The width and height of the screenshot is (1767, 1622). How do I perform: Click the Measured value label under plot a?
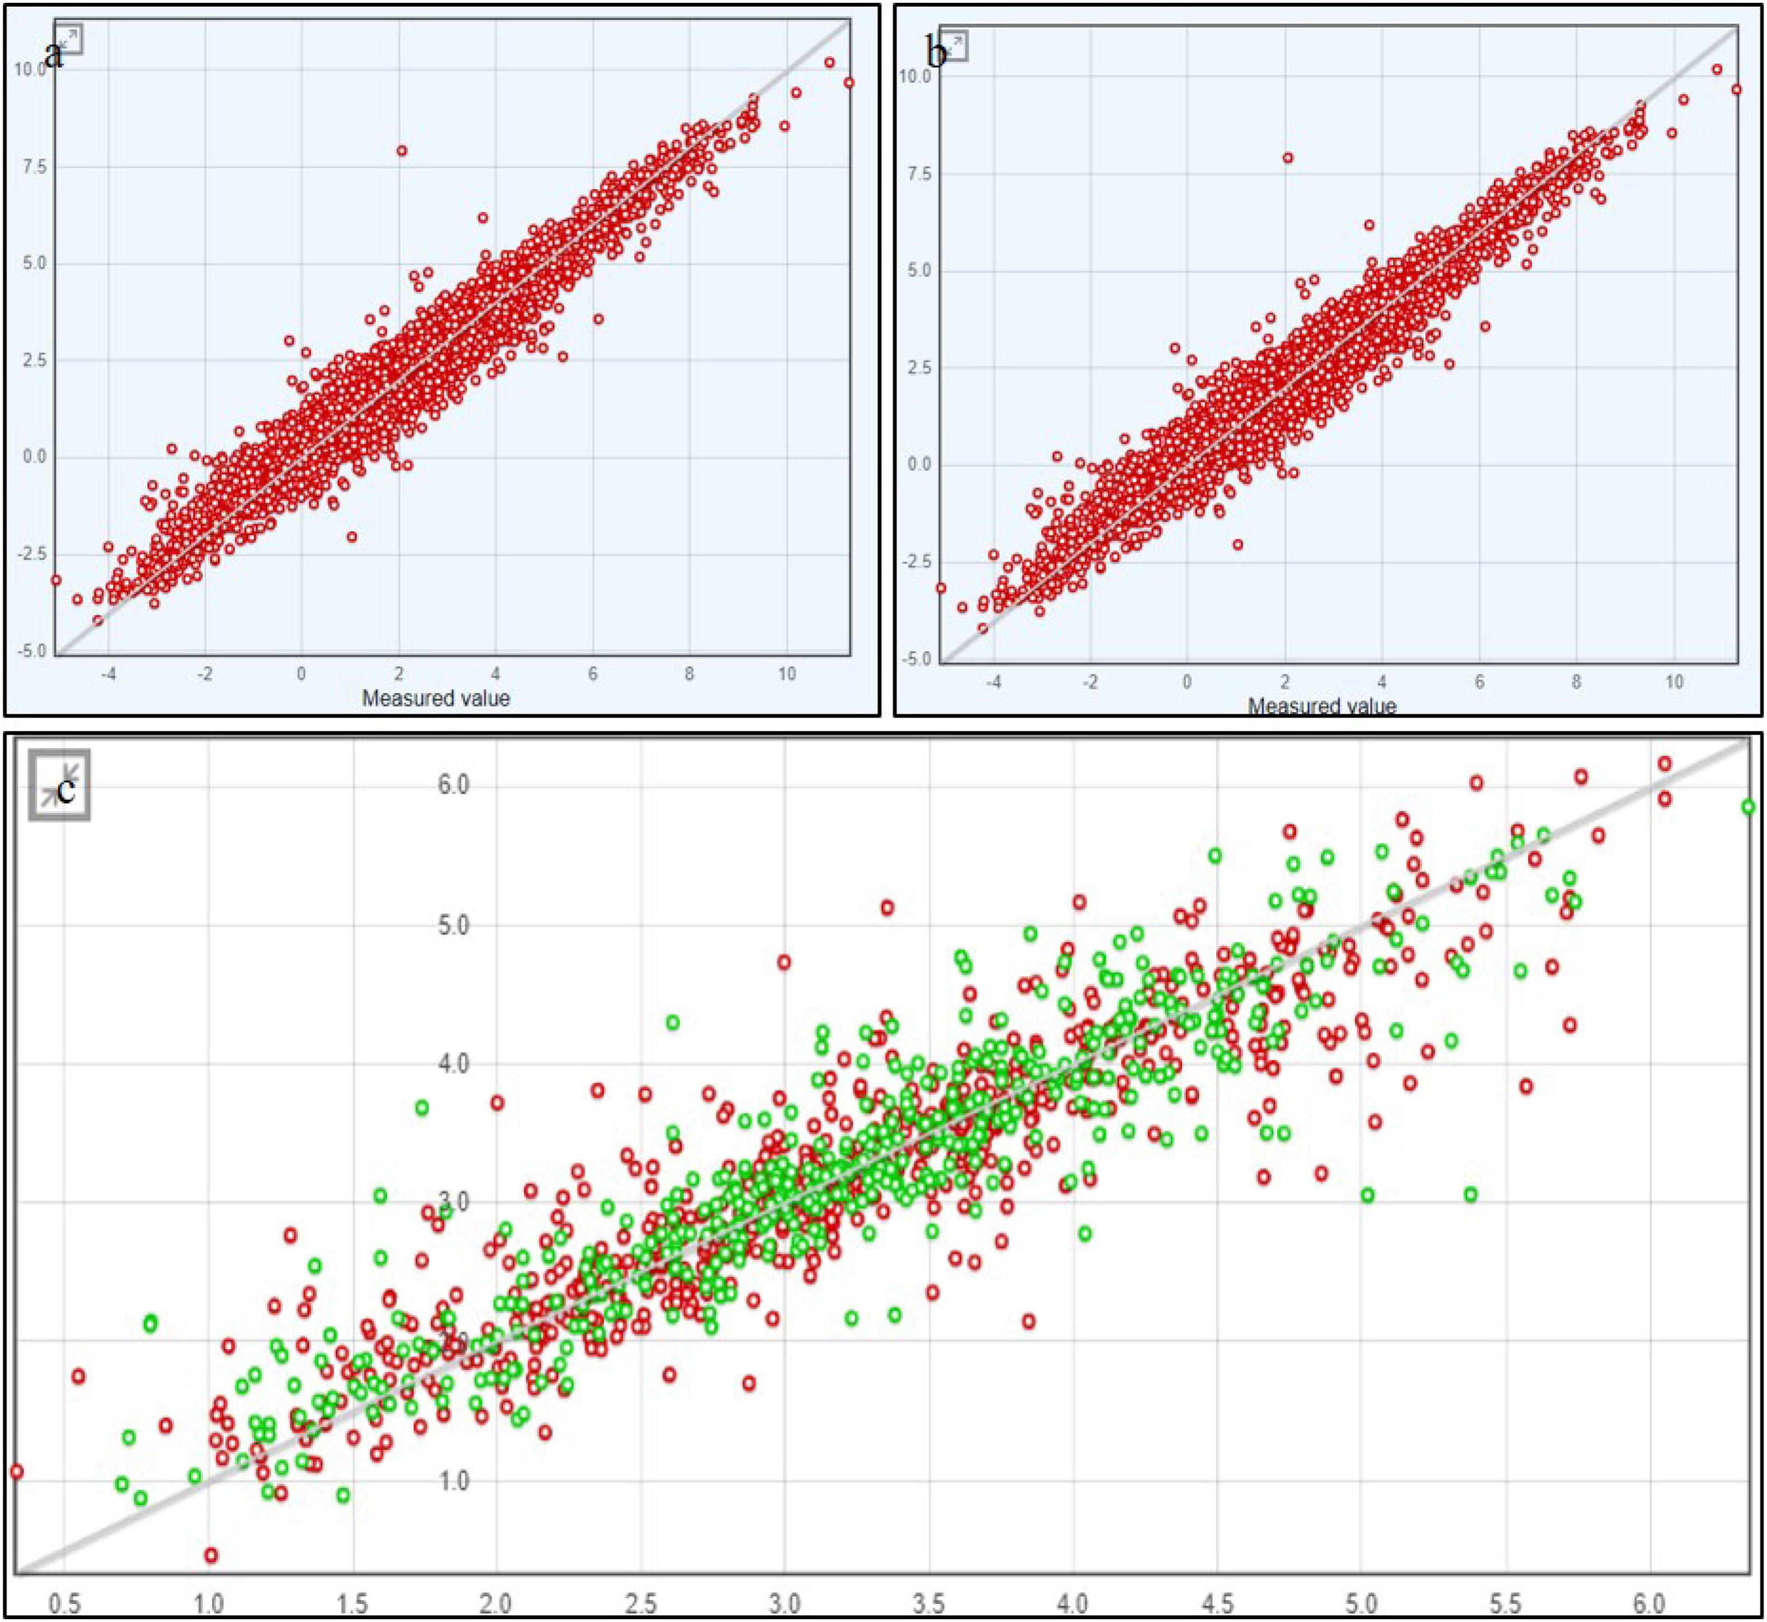[435, 699]
